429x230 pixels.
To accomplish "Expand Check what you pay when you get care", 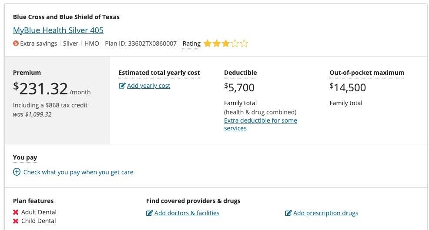I will click(78, 172).
